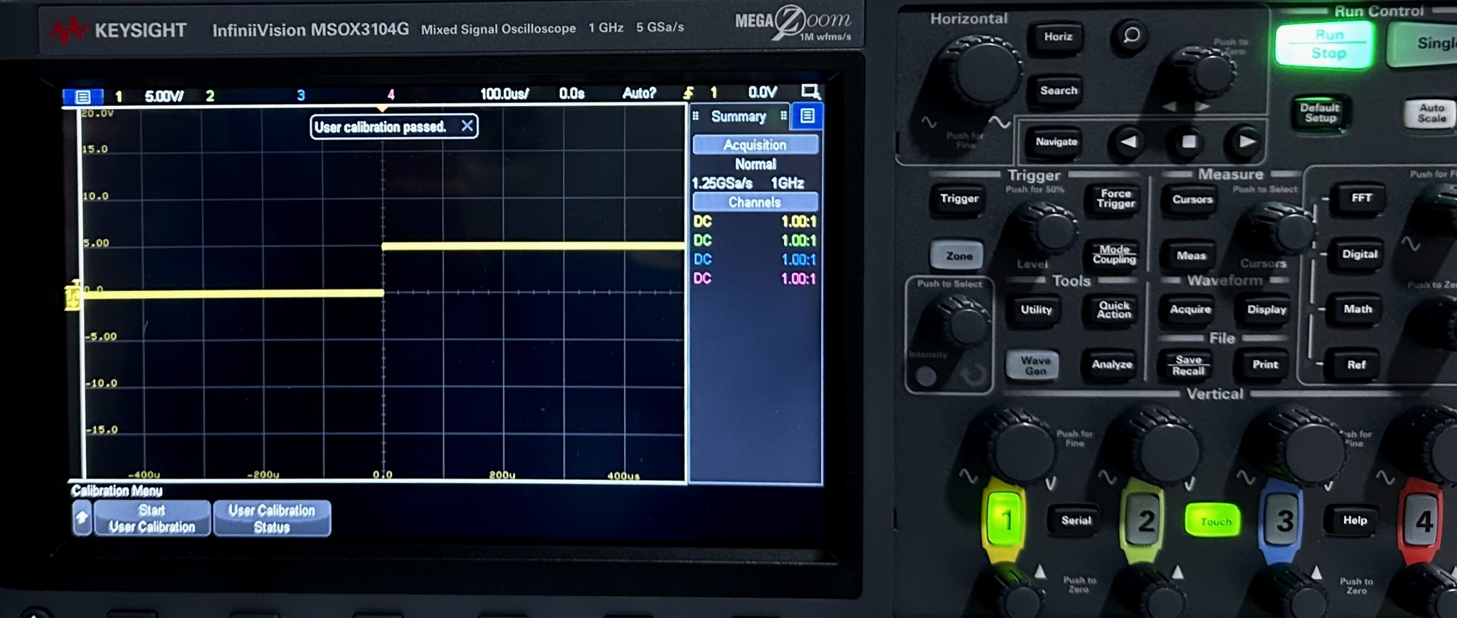
Task: Select channel 4 indicator in status bar
Action: click(x=391, y=94)
